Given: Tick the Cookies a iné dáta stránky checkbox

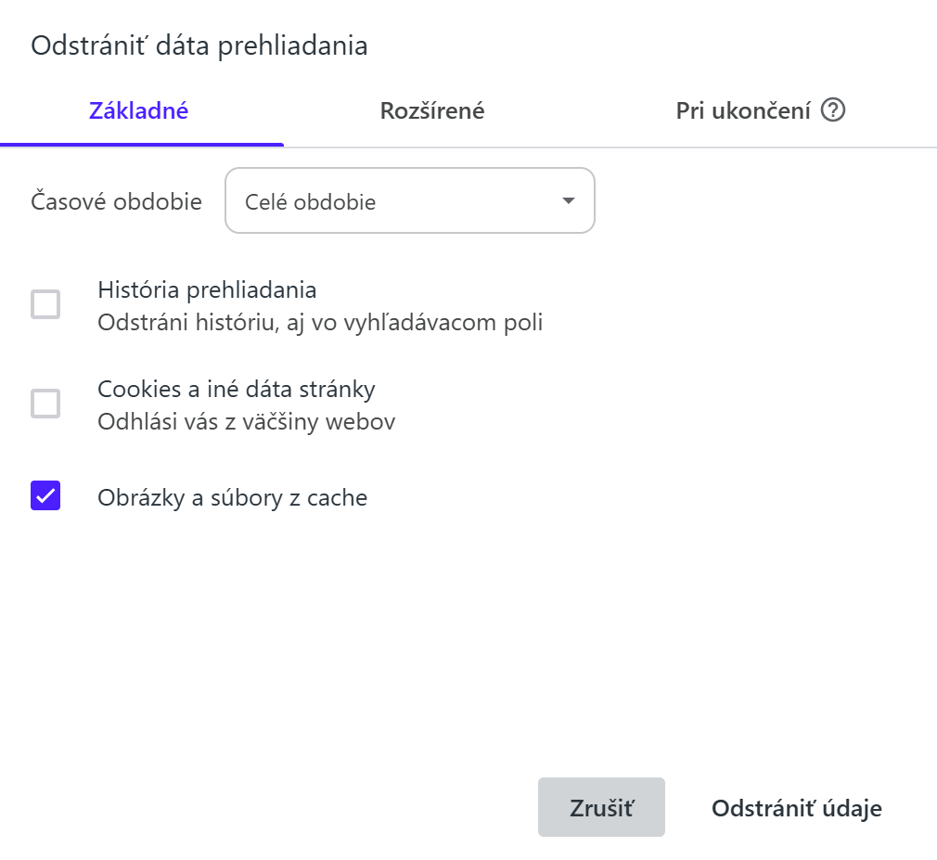Looking at the screenshot, I should click(x=45, y=404).
